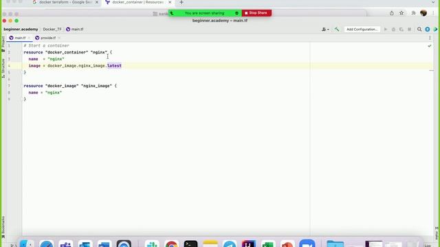Click the green inspection checkmark icon

tap(429, 46)
